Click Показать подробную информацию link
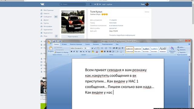The image size is (194, 109). point(122,35)
